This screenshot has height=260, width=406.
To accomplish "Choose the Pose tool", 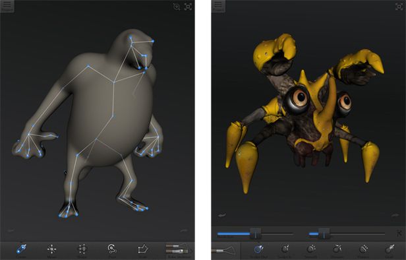I will point(112,250).
